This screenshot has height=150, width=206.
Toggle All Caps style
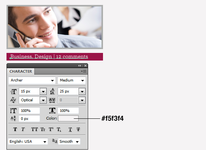(34, 129)
